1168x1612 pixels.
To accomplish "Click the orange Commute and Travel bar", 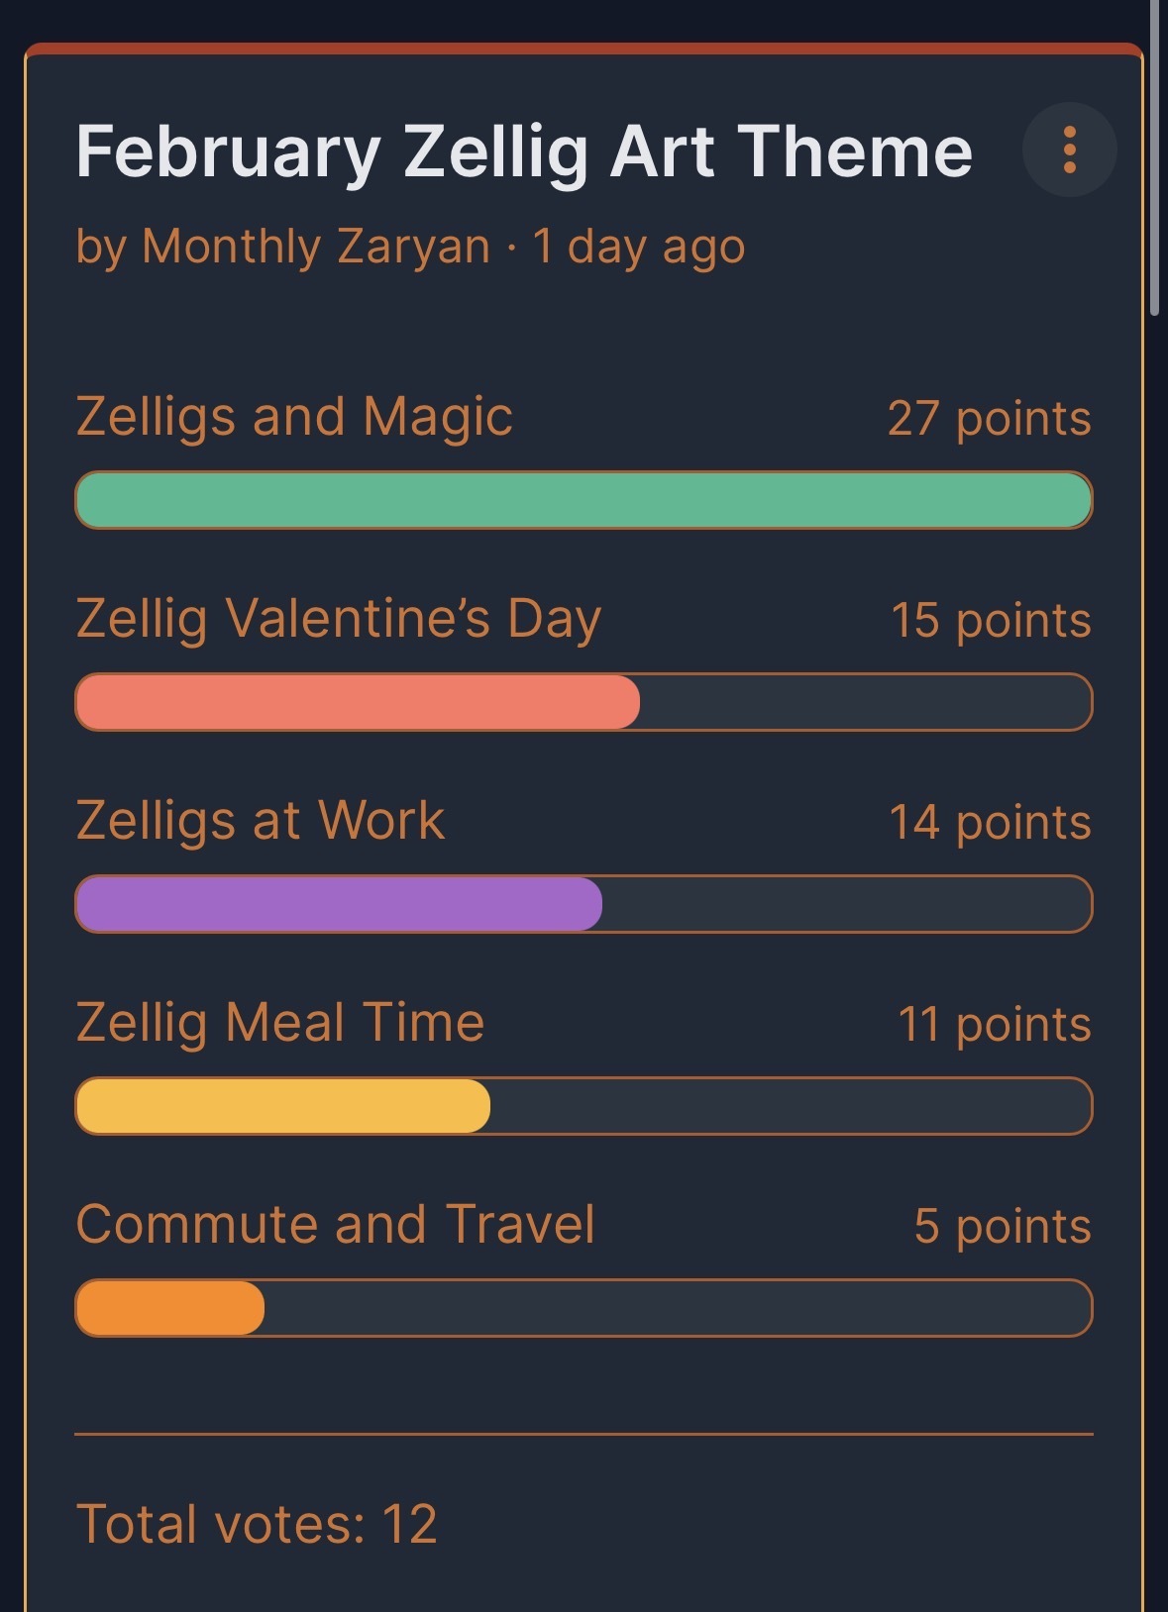I will click(170, 1308).
